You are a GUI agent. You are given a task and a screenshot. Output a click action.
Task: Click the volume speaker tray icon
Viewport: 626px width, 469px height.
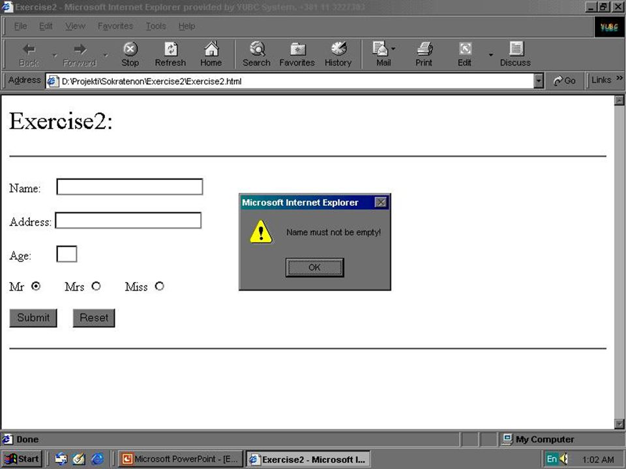tap(563, 459)
